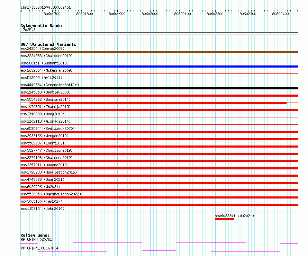Select the 17q25.3 cytogenetic band label
The width and height of the screenshot is (308, 256).
28,30
